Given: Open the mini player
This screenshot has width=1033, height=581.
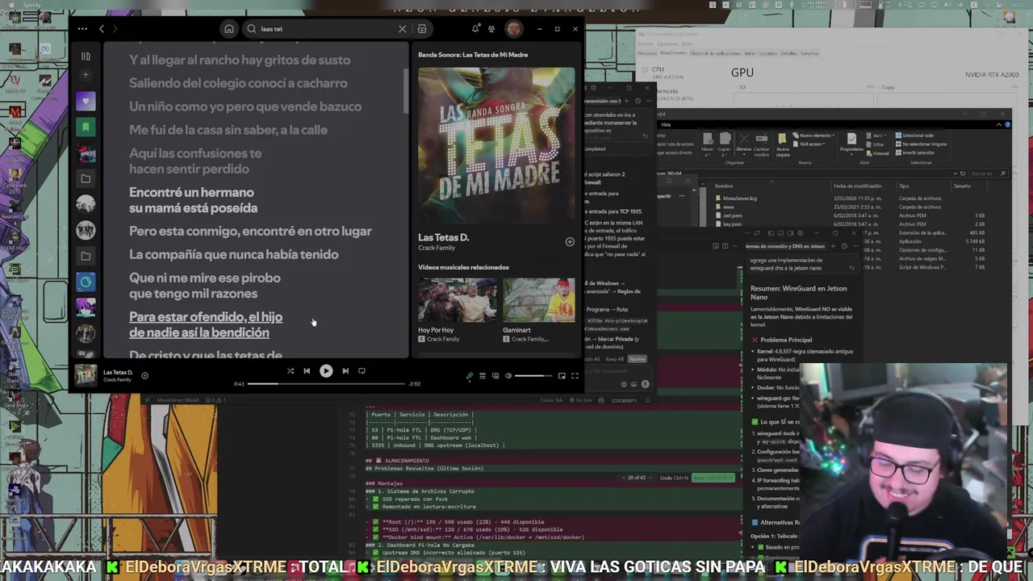Looking at the screenshot, I should [562, 376].
